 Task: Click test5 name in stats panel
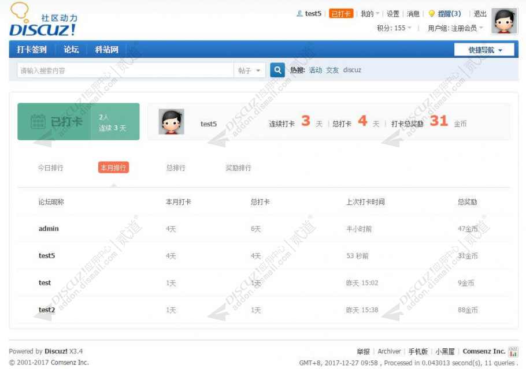[x=209, y=124]
